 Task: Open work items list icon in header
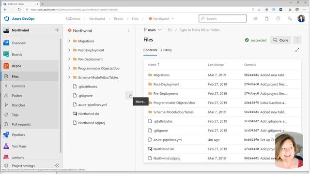(255, 18)
